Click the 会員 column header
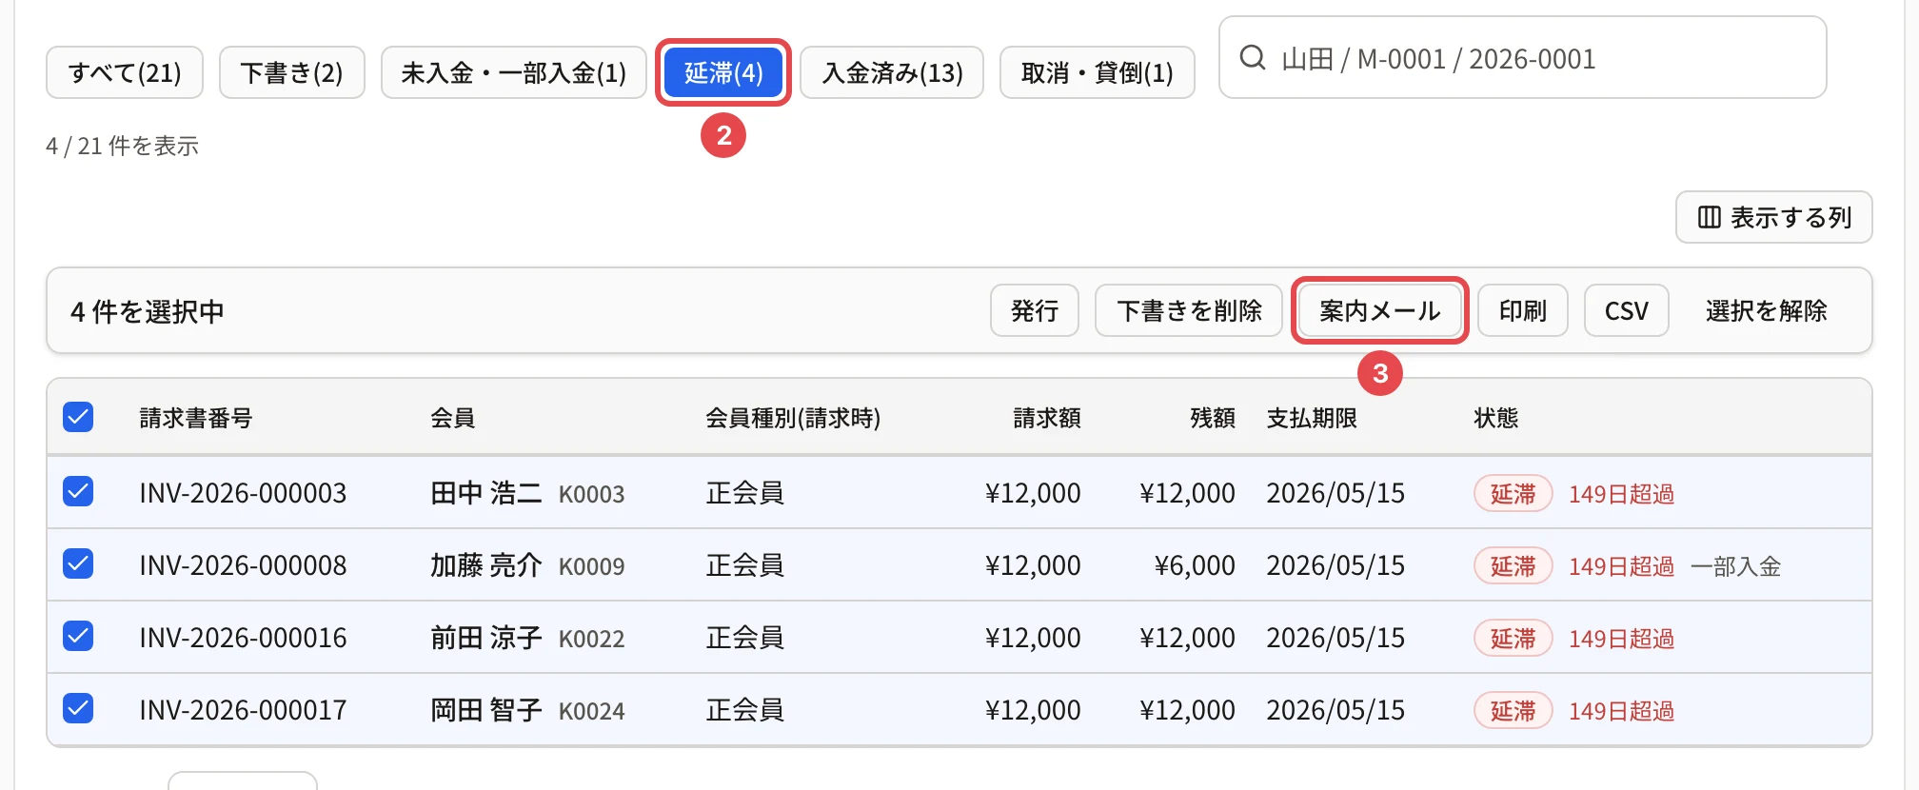Screen dimensions: 1919x790 (x=453, y=418)
